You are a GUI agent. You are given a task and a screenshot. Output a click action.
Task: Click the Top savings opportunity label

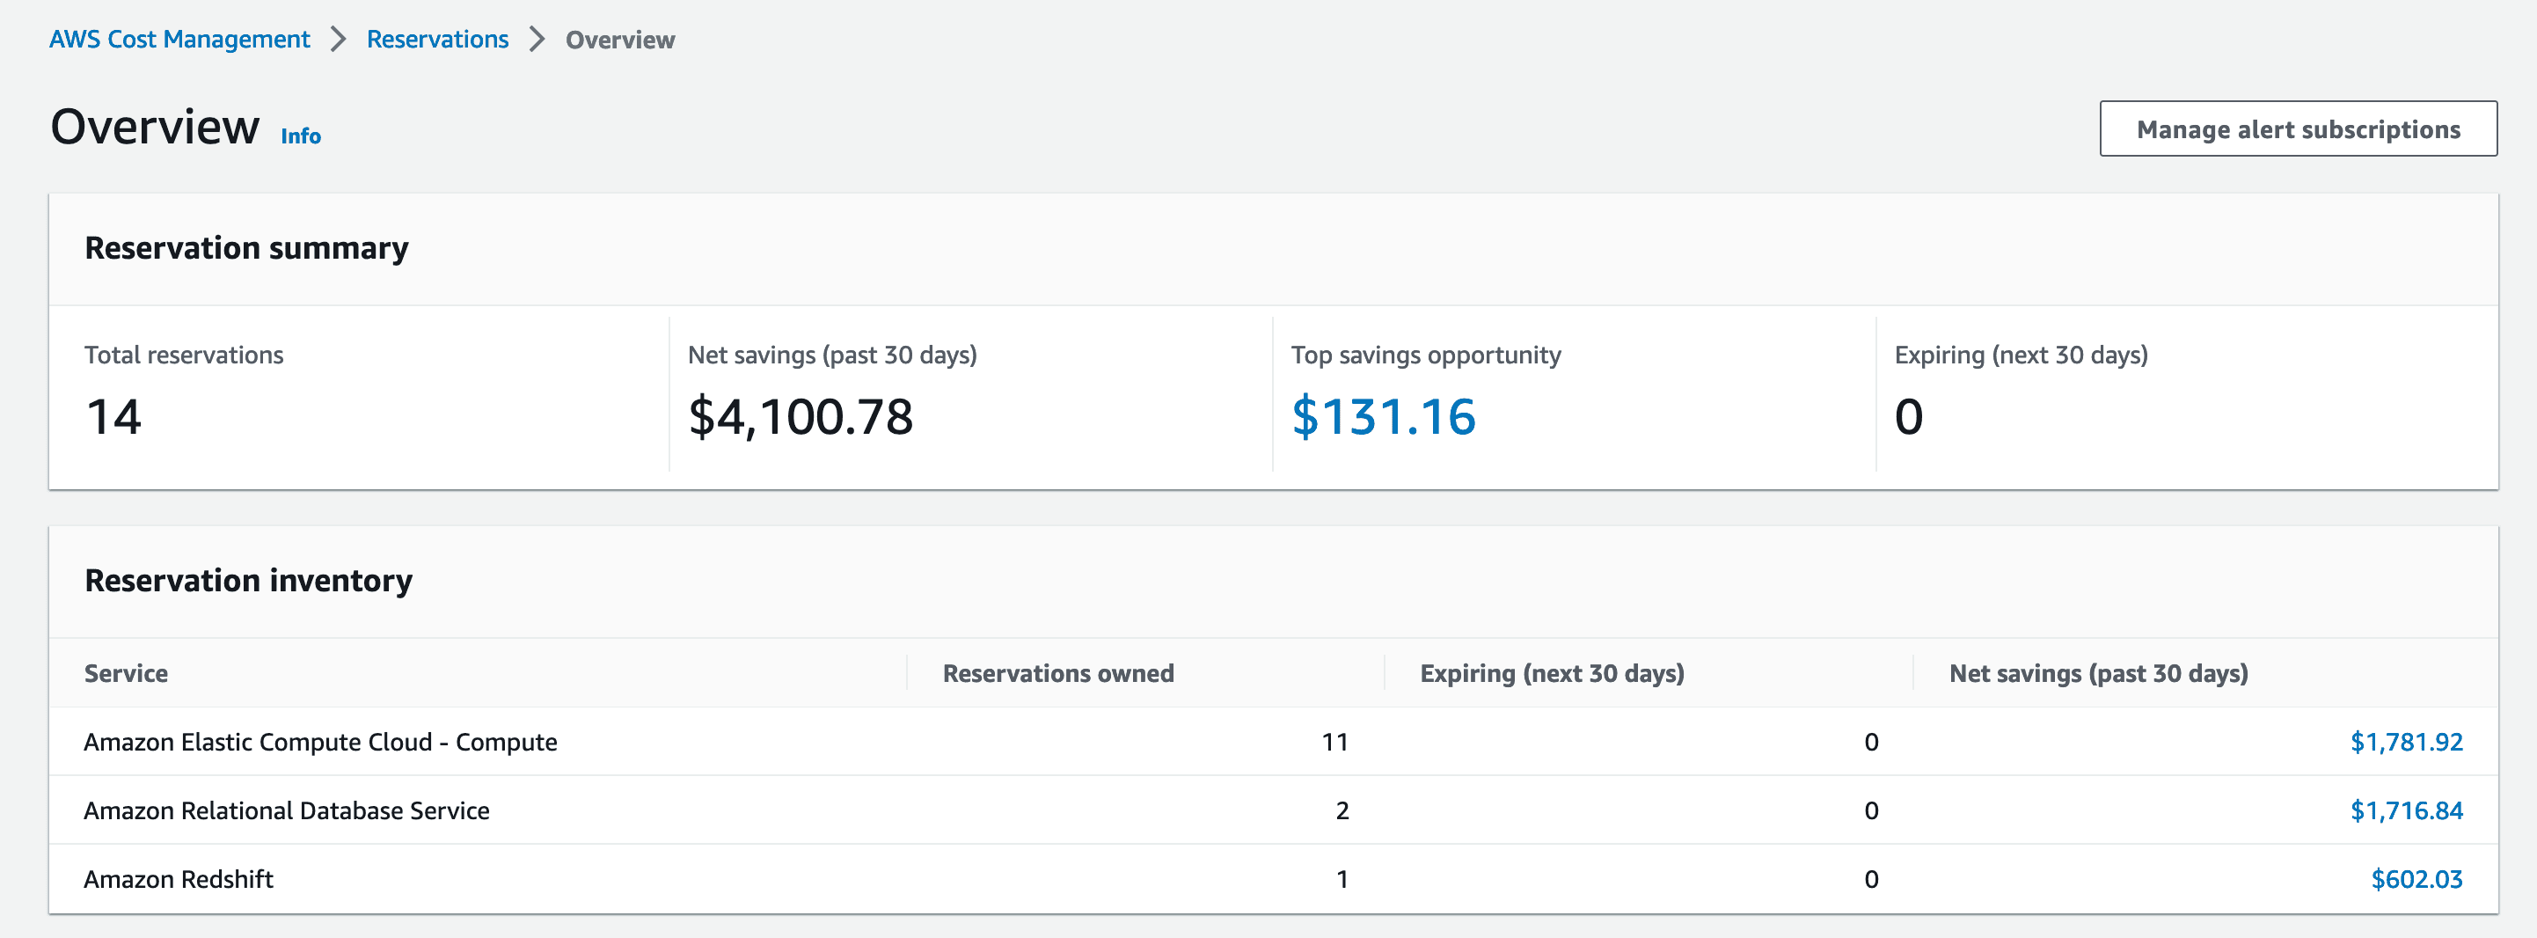pos(1425,355)
